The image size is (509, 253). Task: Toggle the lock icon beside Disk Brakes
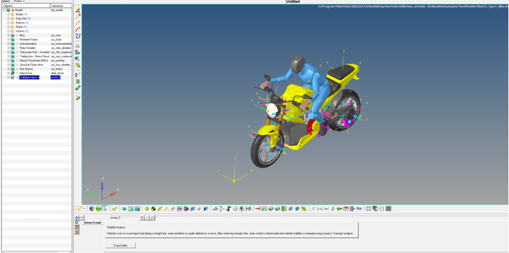(x=17, y=69)
